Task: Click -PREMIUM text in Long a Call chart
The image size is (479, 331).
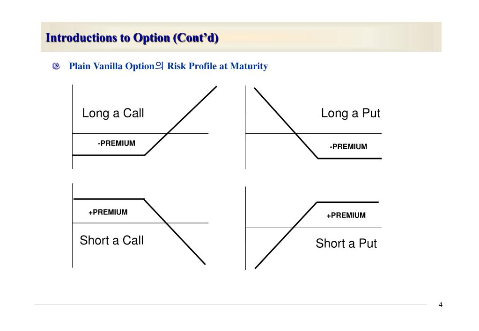Action: click(x=117, y=144)
